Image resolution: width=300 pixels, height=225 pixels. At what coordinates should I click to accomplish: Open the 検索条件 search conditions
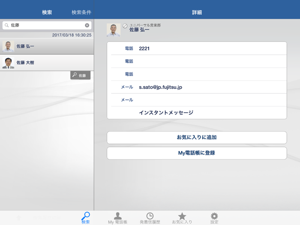click(81, 12)
